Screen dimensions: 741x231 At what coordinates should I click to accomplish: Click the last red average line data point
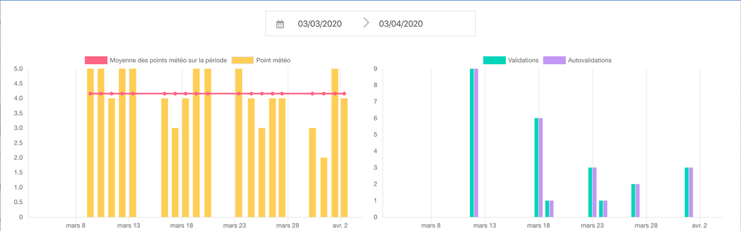(x=345, y=94)
